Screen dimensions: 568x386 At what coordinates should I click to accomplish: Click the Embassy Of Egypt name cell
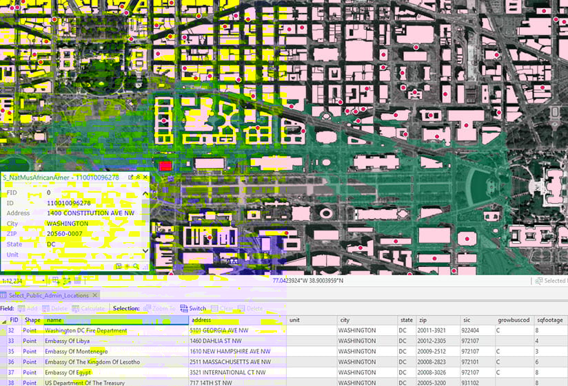tap(116, 372)
